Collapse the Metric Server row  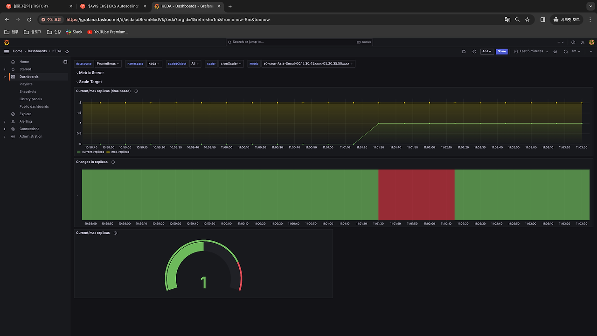pyautogui.click(x=90, y=73)
